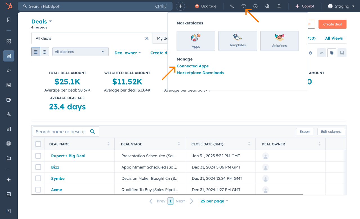Screen dimensions: 360x219
Task: Open Solutions marketplace tile
Action: [x=279, y=41]
